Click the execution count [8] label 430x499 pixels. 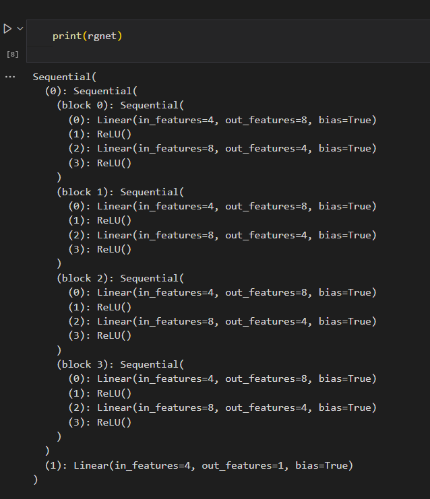coord(12,55)
